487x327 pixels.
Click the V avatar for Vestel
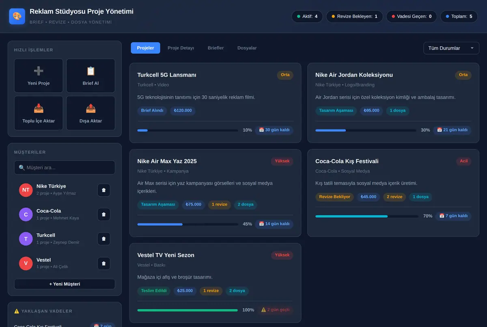pos(26,263)
